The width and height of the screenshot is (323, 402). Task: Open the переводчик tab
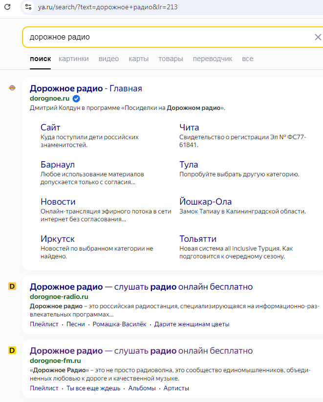[212, 59]
